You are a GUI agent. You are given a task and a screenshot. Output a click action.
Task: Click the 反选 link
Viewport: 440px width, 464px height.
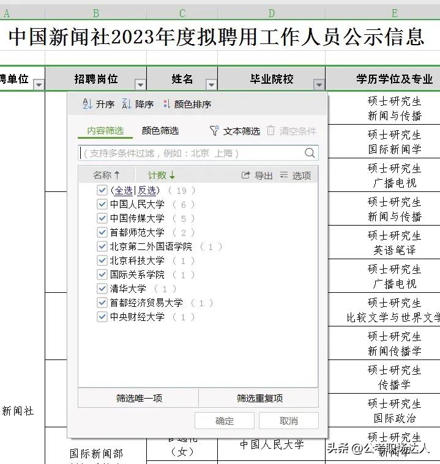pos(147,190)
